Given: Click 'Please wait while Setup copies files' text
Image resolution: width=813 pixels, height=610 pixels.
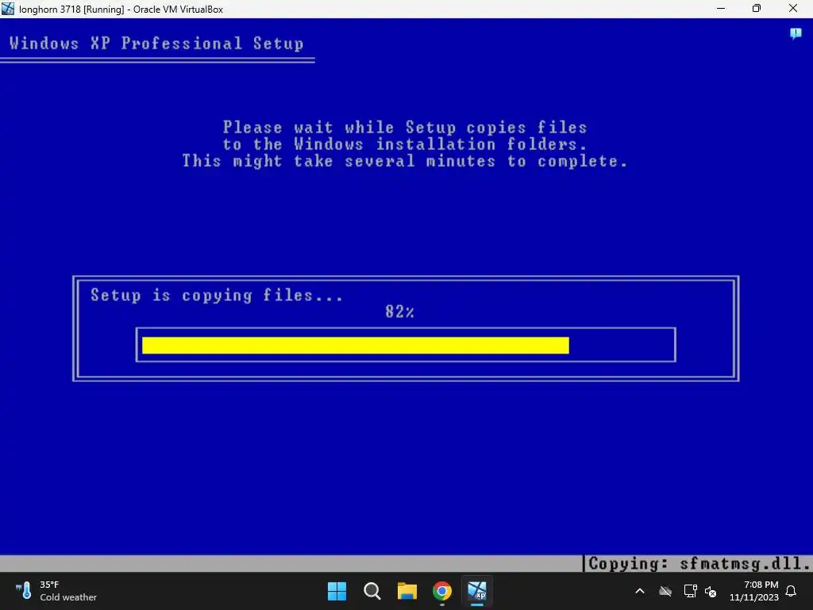Looking at the screenshot, I should click(405, 127).
